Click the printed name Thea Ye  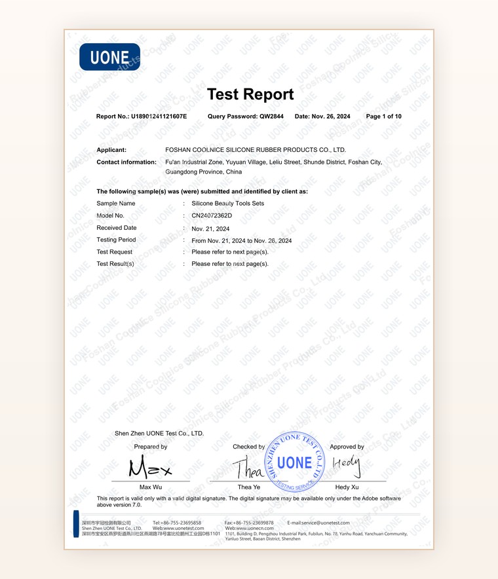click(249, 487)
